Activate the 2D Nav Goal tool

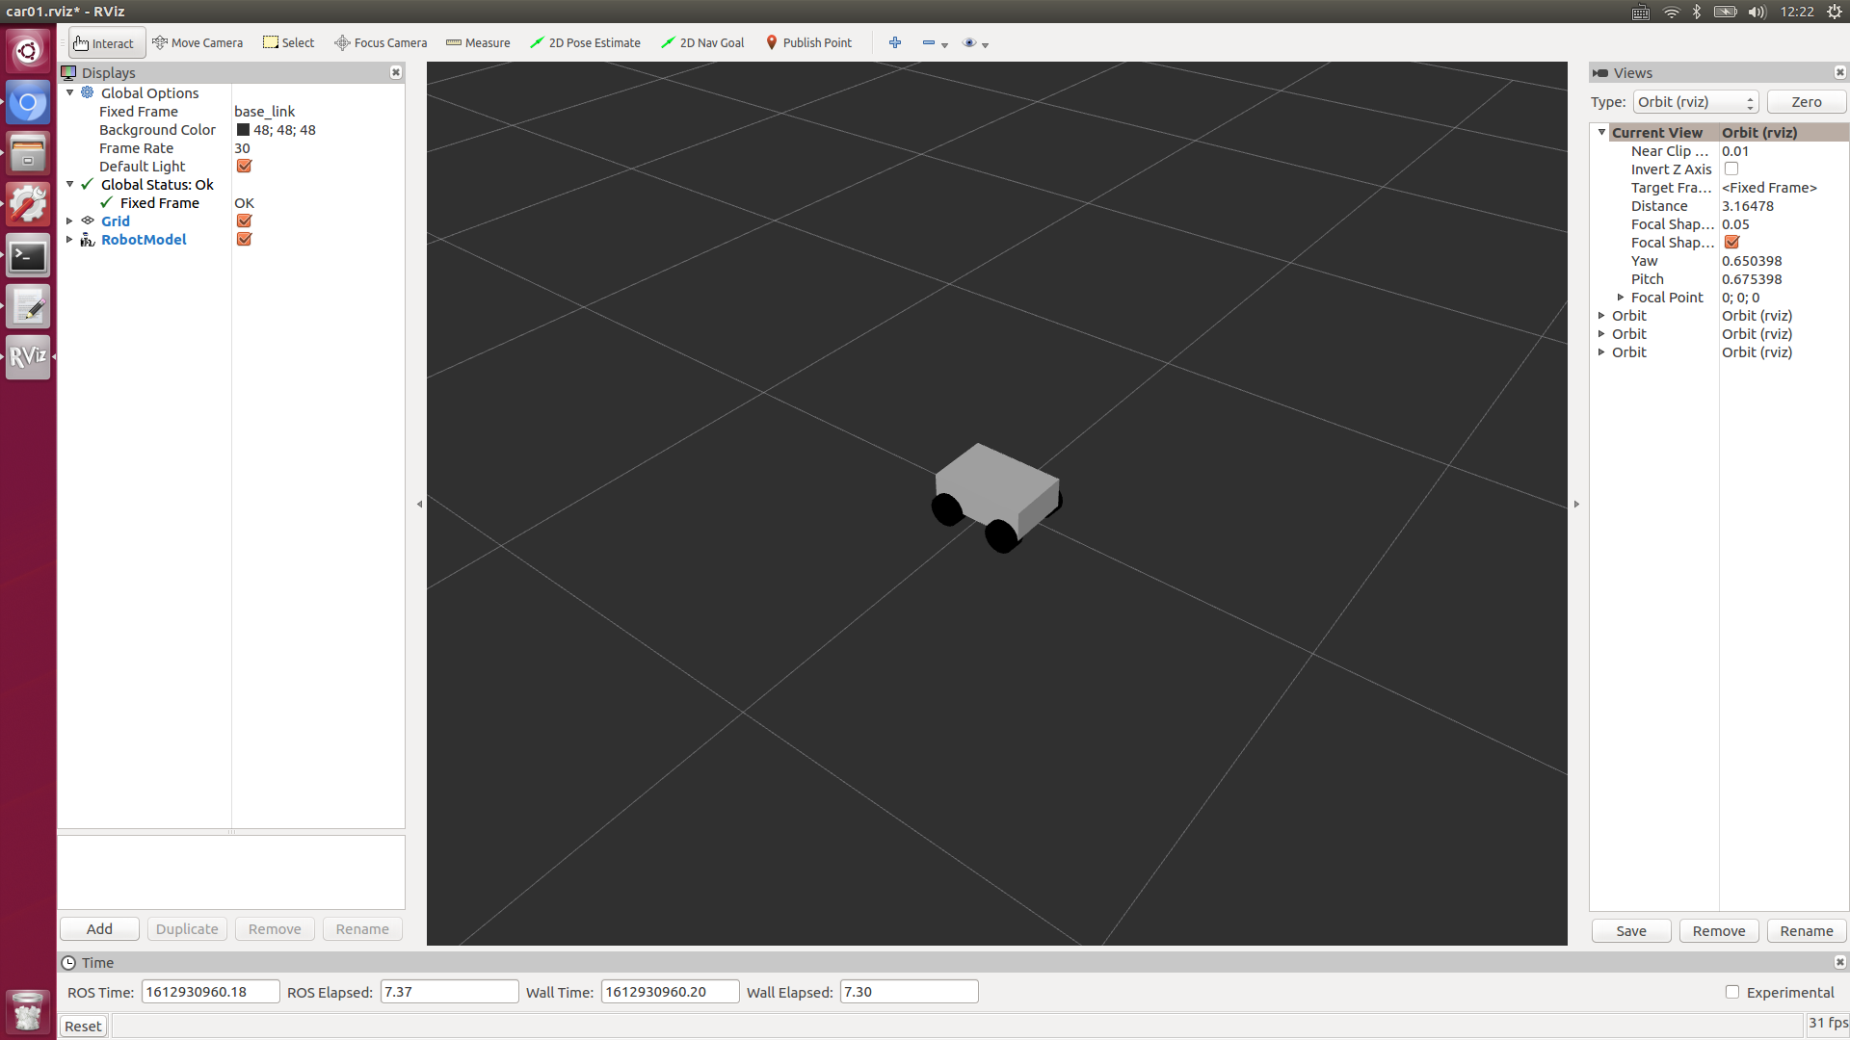702,43
